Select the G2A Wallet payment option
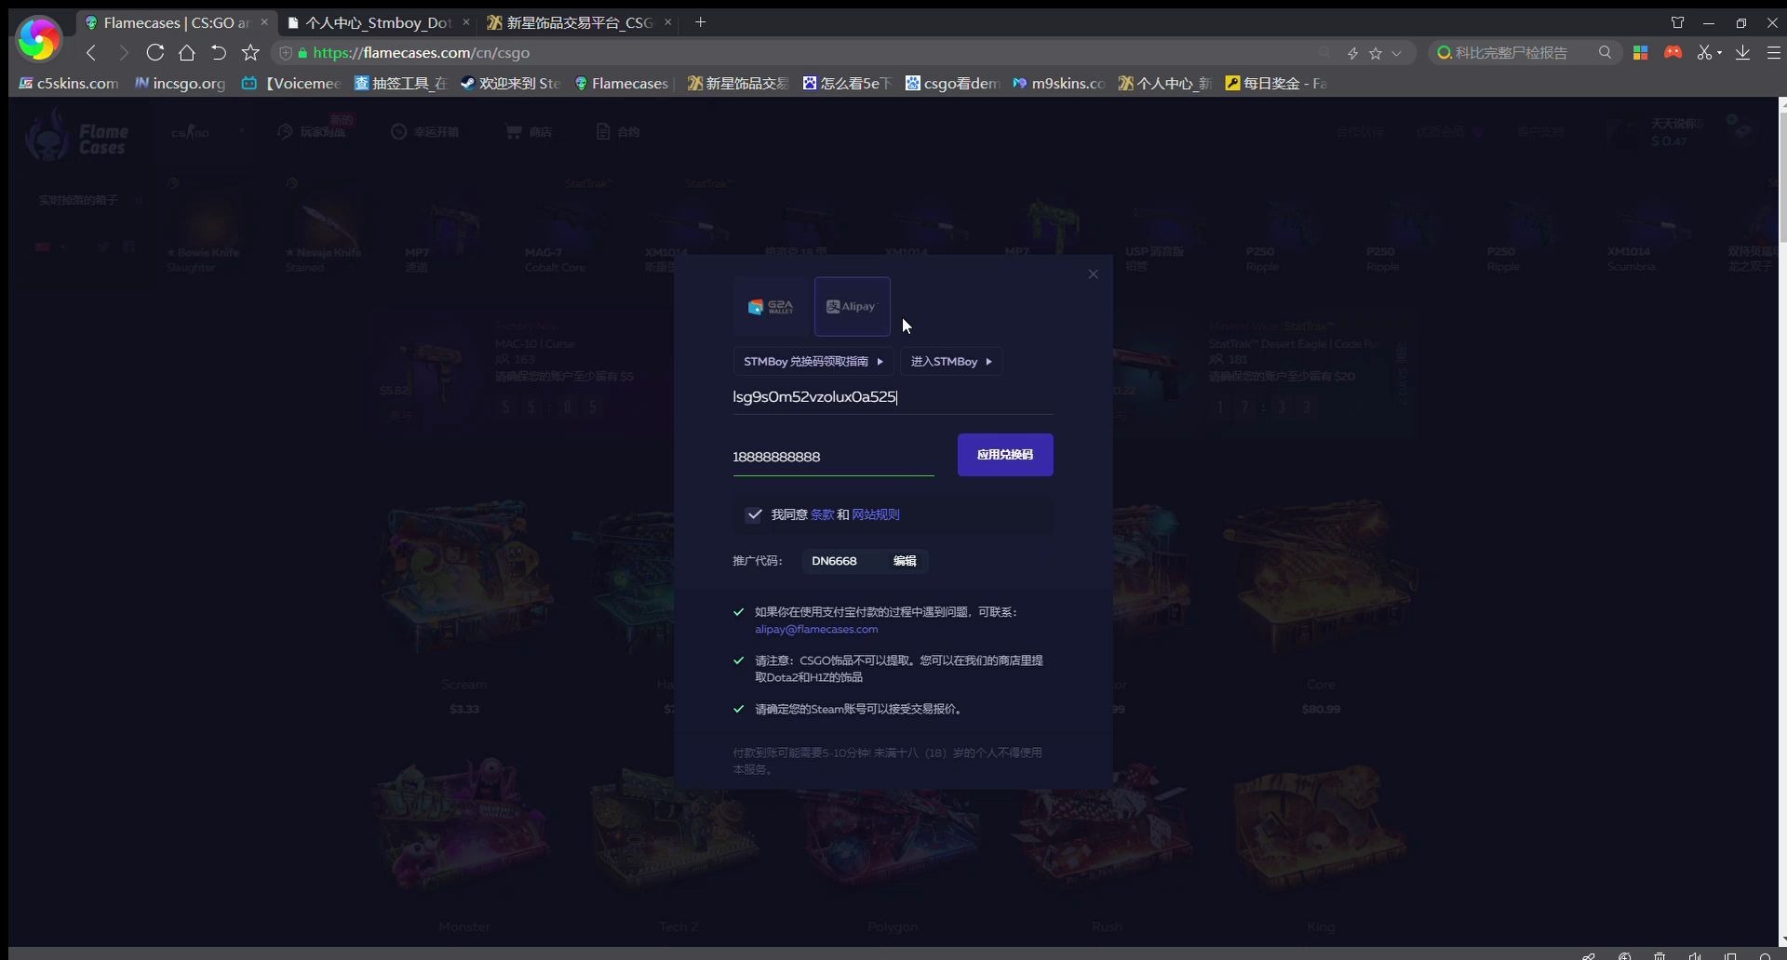 coord(772,306)
